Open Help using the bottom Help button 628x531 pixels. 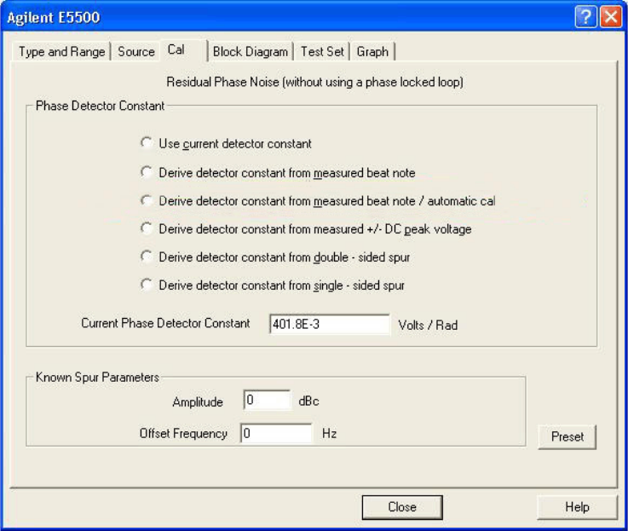577,506
